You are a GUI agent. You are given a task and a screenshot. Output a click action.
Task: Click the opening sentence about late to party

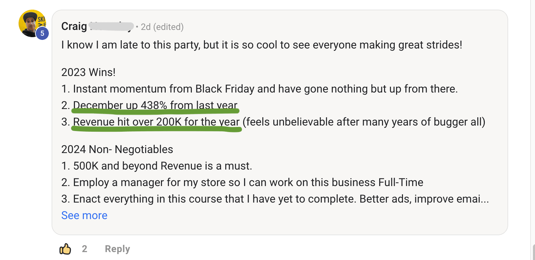[262, 45]
